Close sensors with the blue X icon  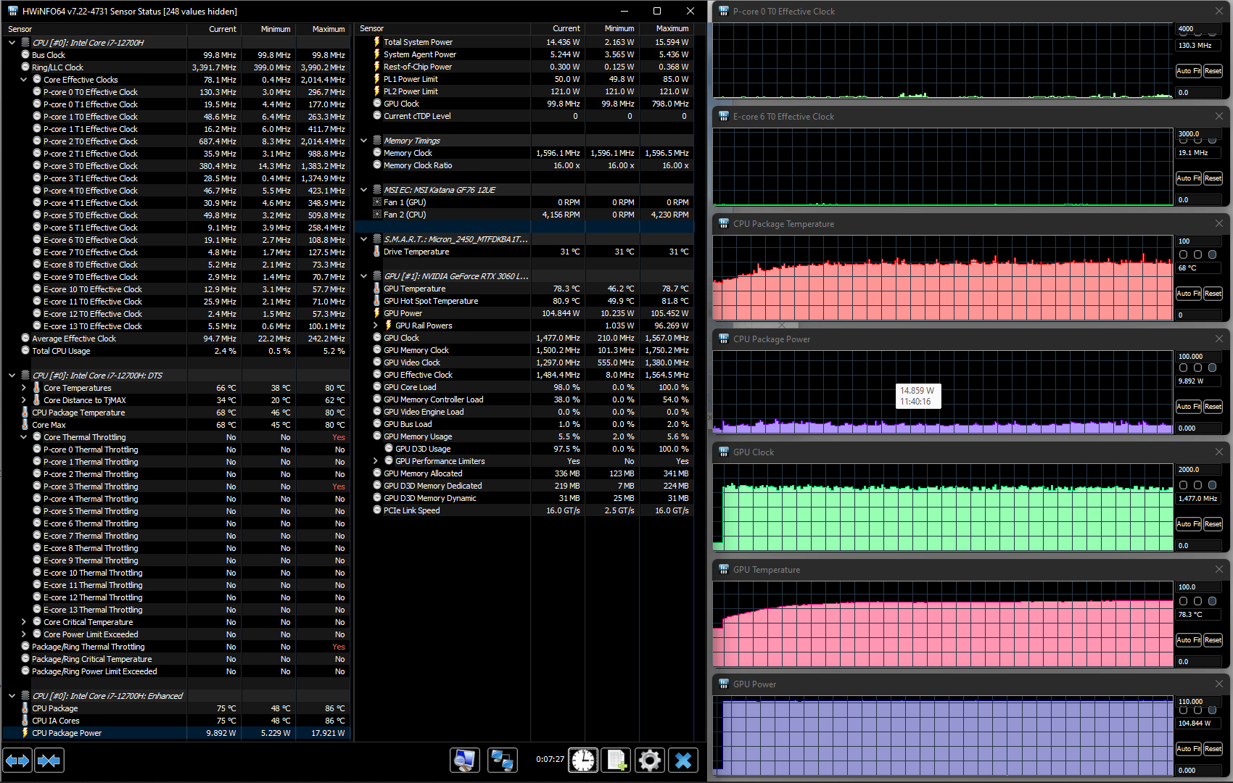tap(683, 760)
